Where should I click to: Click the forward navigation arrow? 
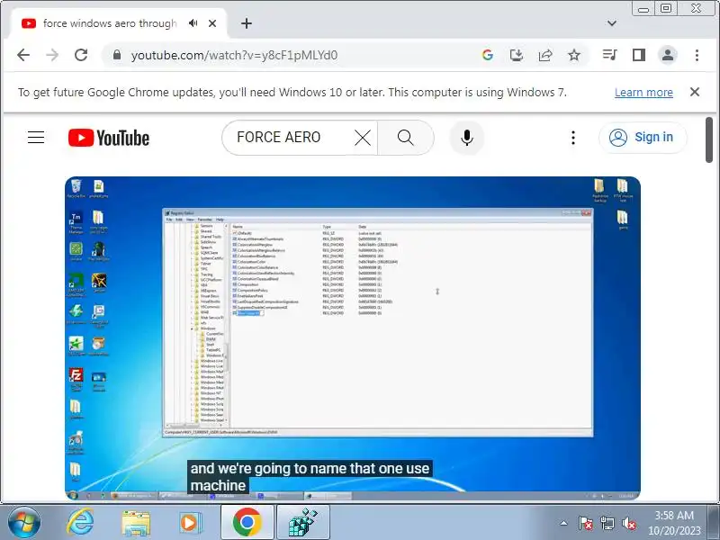52,55
